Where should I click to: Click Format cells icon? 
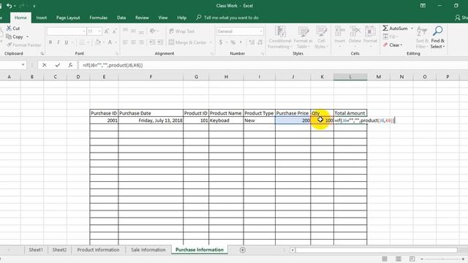pos(370,31)
